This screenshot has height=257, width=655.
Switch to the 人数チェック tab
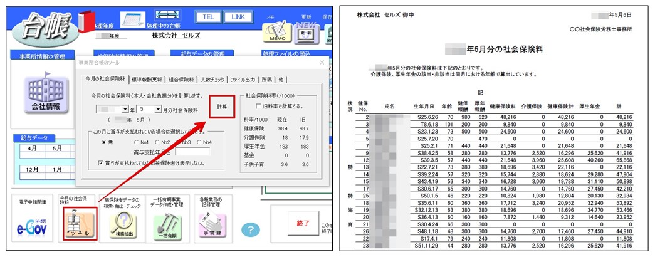point(212,80)
